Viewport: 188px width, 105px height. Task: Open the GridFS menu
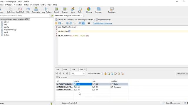click(43, 5)
